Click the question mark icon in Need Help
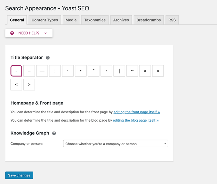Image resolution: width=217 pixels, height=184 pixels. coord(12,33)
